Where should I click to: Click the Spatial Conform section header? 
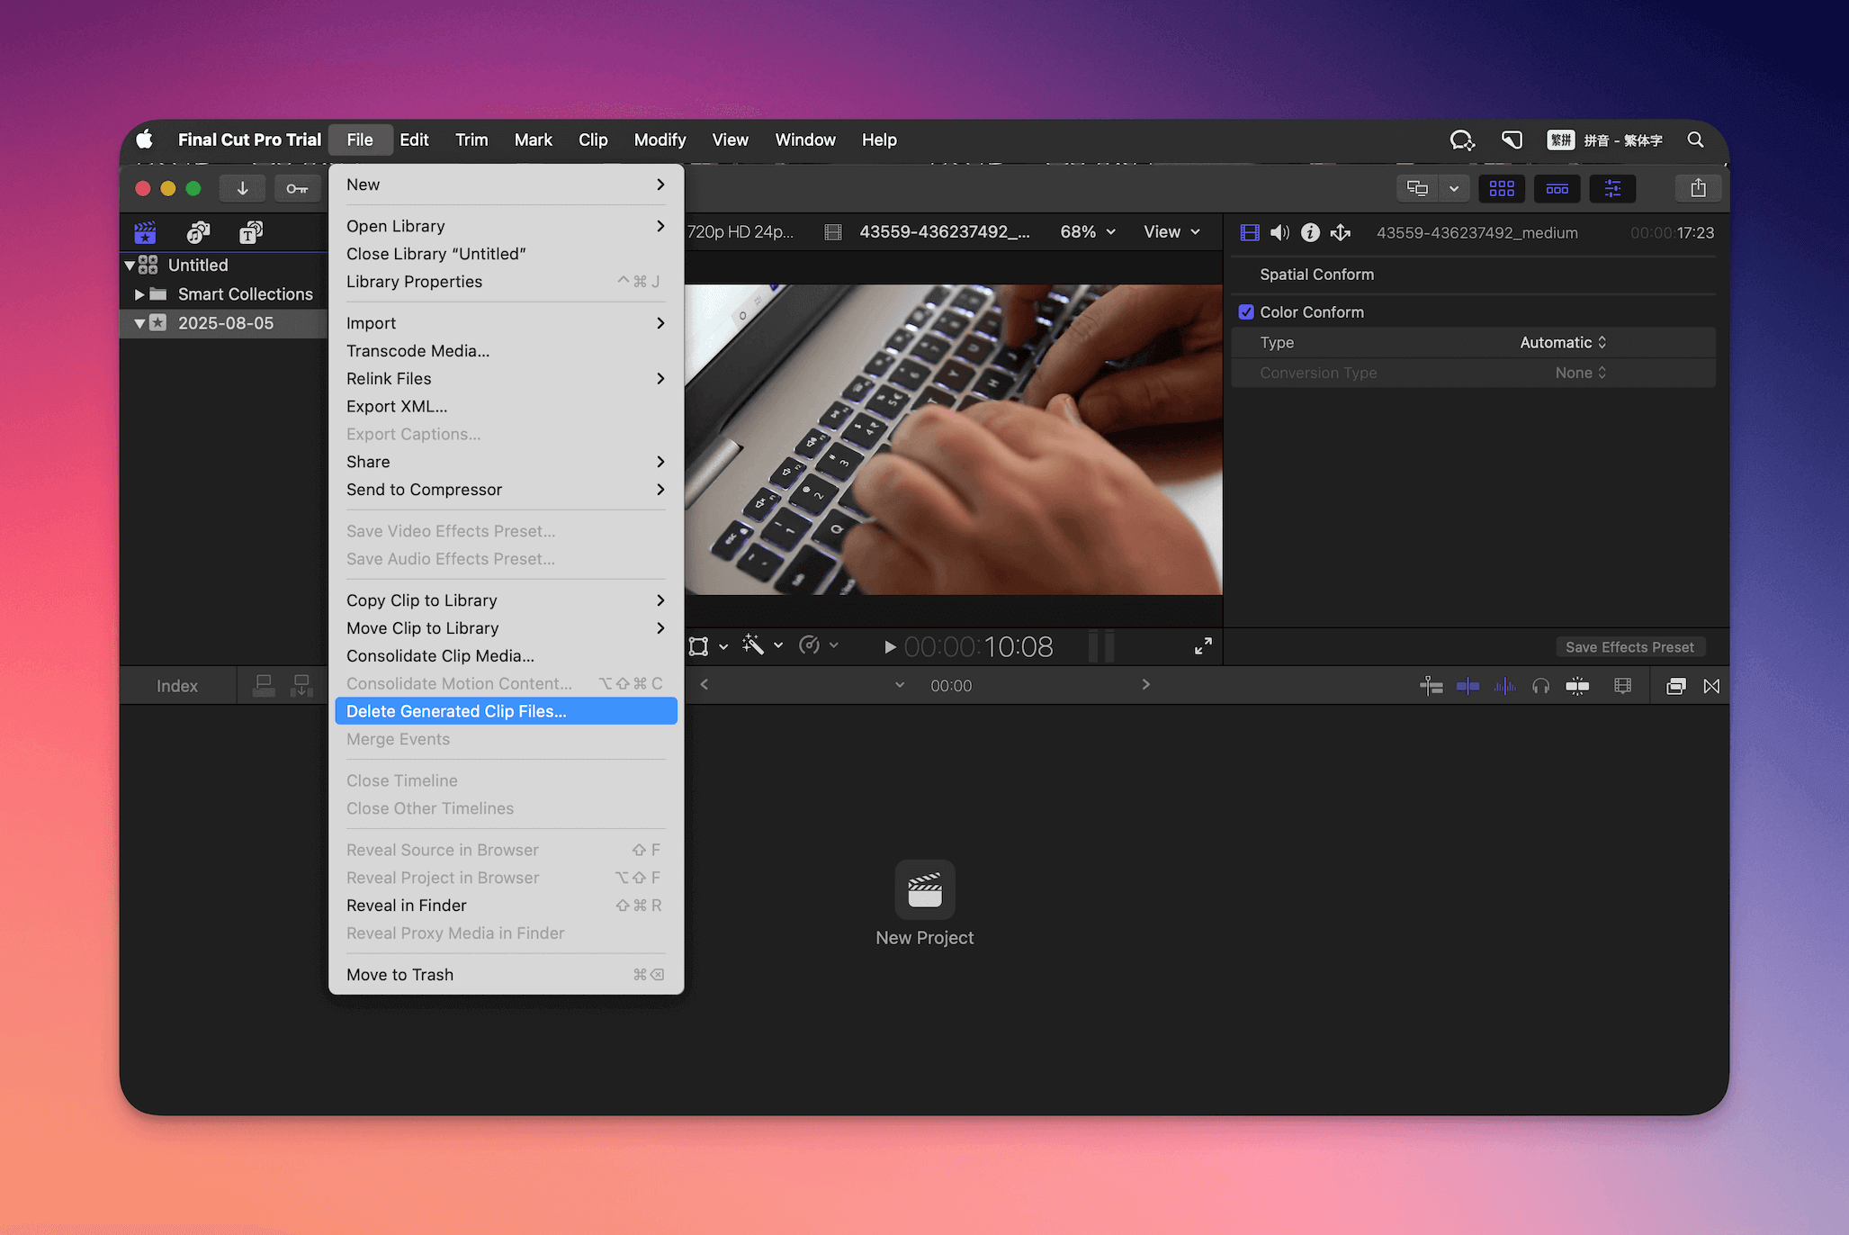1316,275
